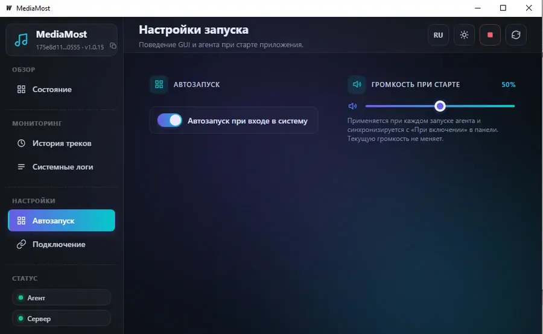Toggle light theme with the sun icon
The width and height of the screenshot is (543, 334).
(464, 35)
